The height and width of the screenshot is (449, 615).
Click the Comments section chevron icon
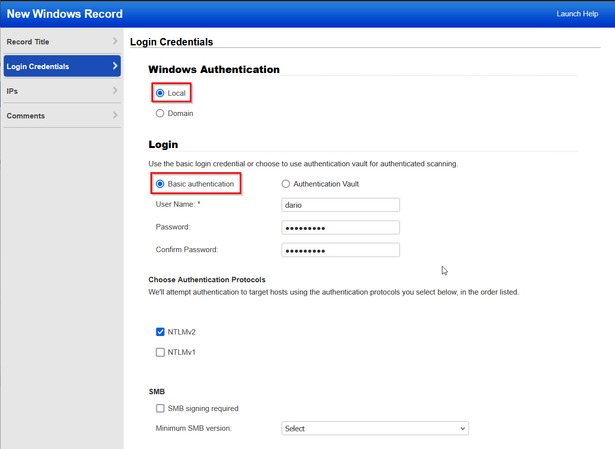pos(115,115)
